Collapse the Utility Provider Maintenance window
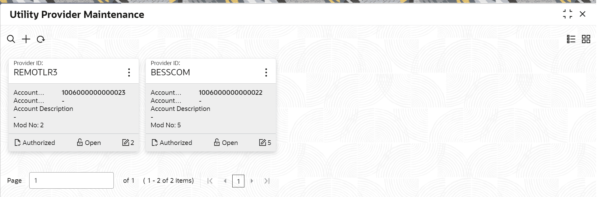The height and width of the screenshot is (197, 597). [567, 14]
